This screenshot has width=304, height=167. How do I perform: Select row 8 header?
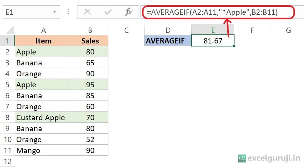tap(8, 118)
